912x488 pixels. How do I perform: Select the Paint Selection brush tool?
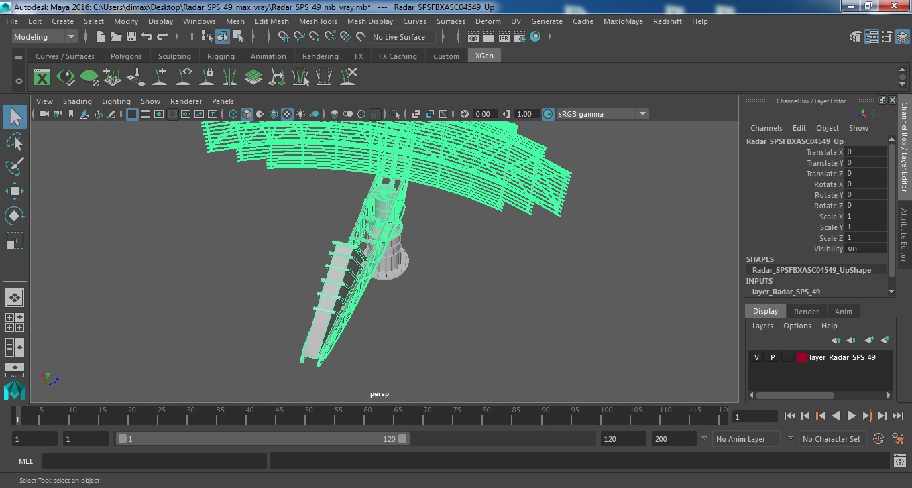click(15, 166)
